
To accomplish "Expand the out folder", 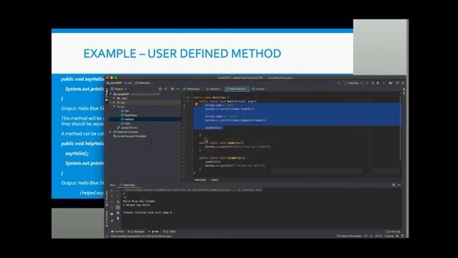I will click(114, 102).
